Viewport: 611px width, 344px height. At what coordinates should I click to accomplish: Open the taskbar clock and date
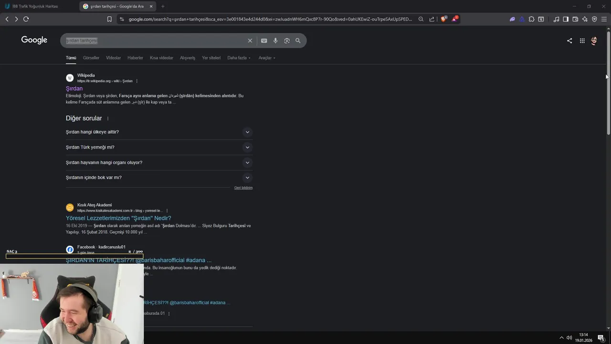tap(583, 337)
